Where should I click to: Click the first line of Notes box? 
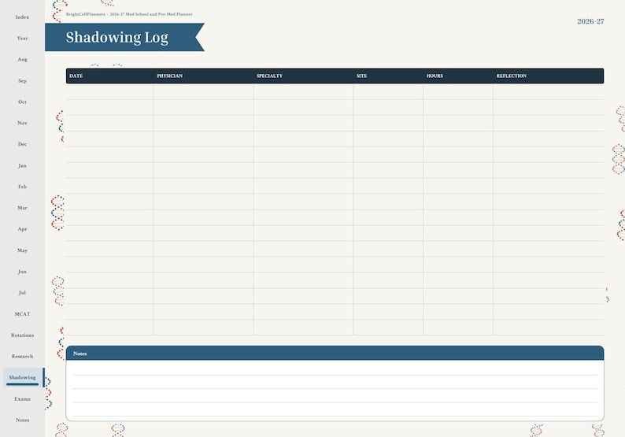click(x=335, y=368)
